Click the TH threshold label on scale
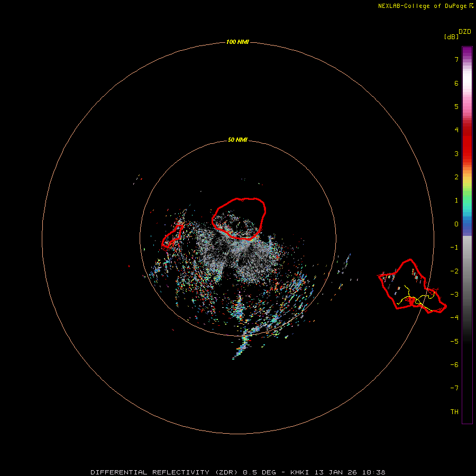 (x=454, y=412)
